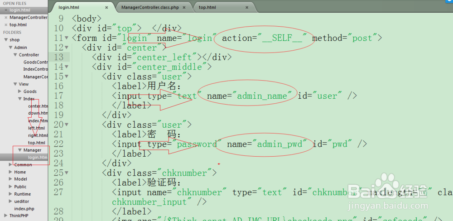Close top.html in the open files list
453x221 pixels.
[6, 25]
